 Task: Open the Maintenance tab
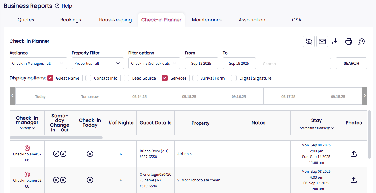(x=207, y=20)
